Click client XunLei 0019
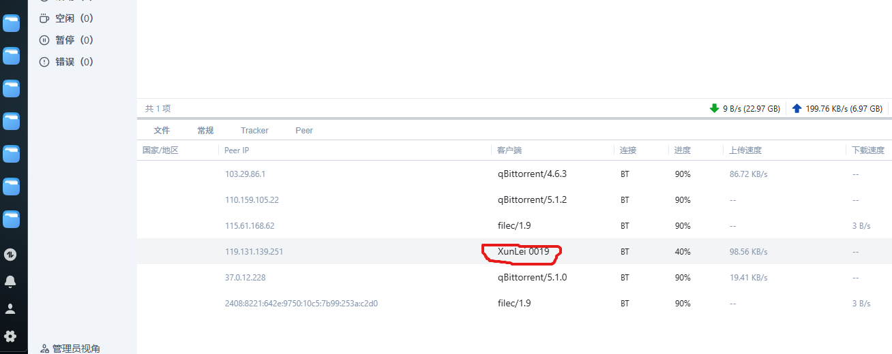The width and height of the screenshot is (892, 354). coord(523,252)
